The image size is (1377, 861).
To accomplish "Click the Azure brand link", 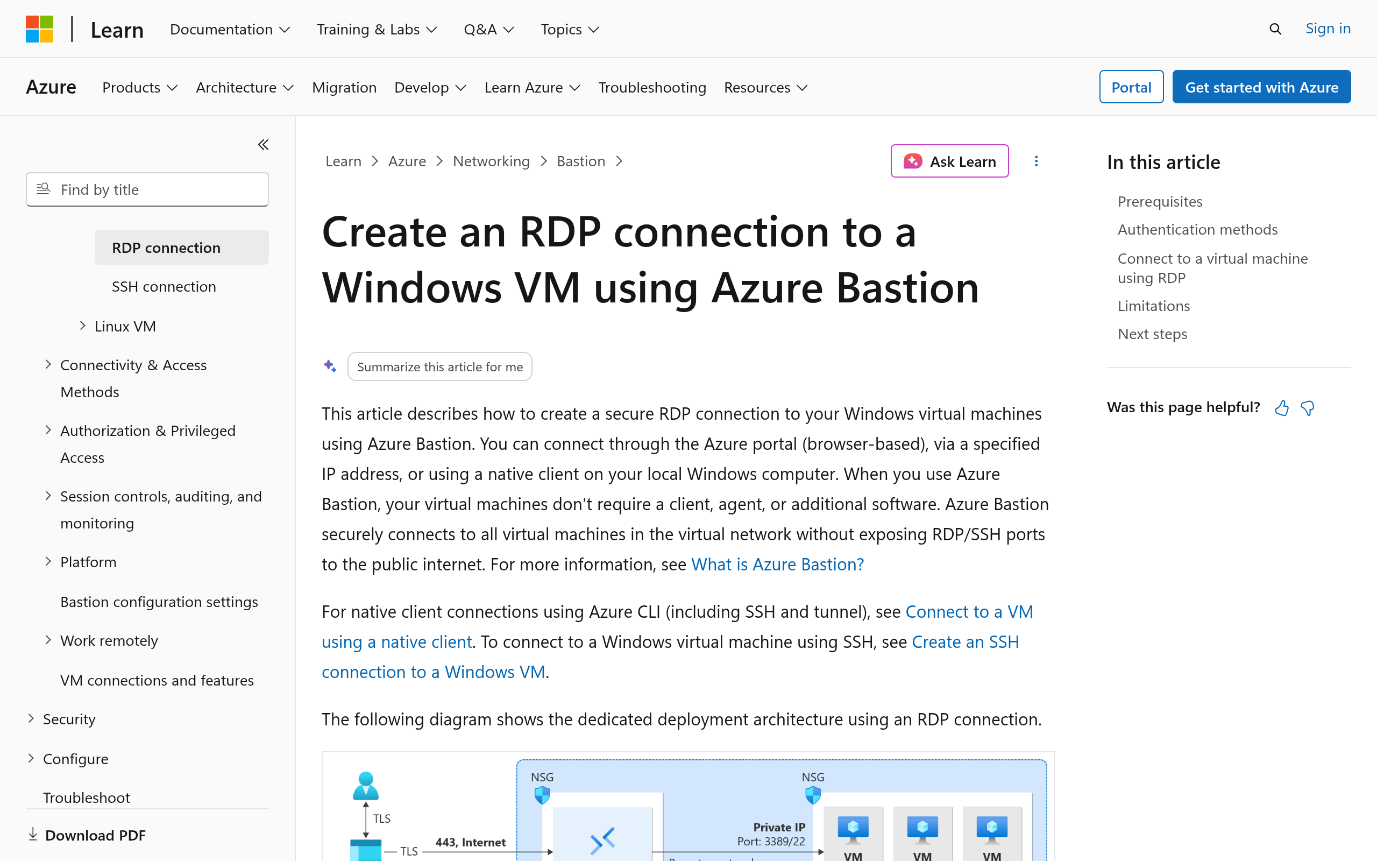I will pos(51,87).
